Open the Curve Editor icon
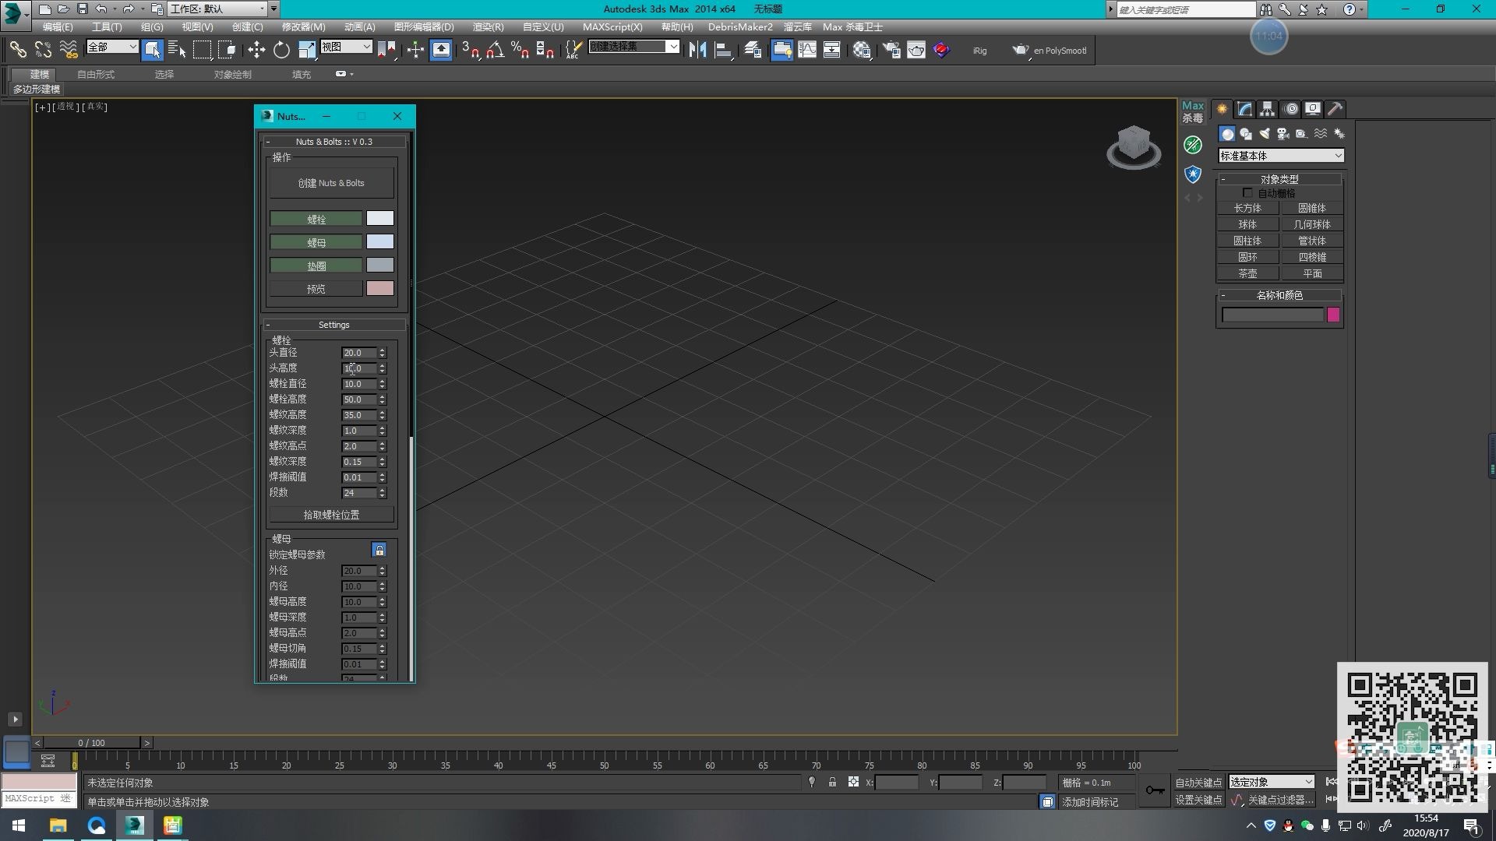The width and height of the screenshot is (1496, 841). coord(807,50)
